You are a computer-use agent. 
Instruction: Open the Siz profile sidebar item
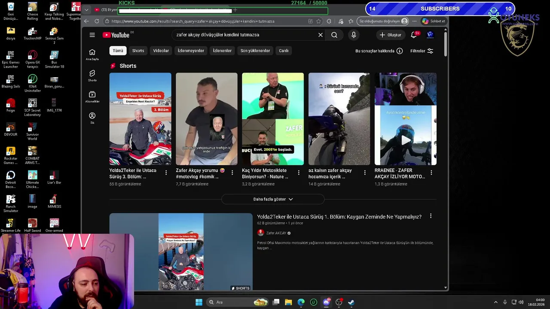click(92, 118)
